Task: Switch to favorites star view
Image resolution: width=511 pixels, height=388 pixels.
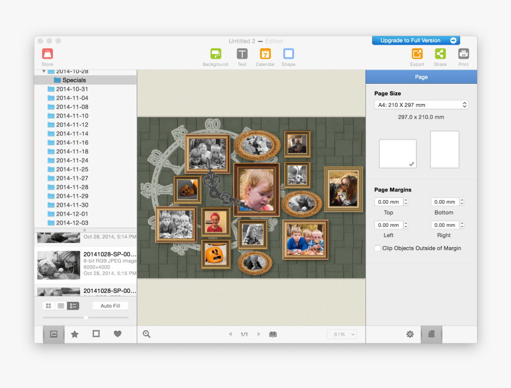Action: coord(74,334)
